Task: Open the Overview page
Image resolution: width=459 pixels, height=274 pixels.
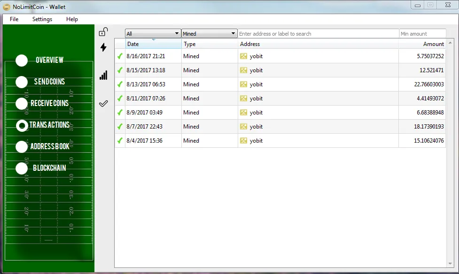Action: pos(40,60)
